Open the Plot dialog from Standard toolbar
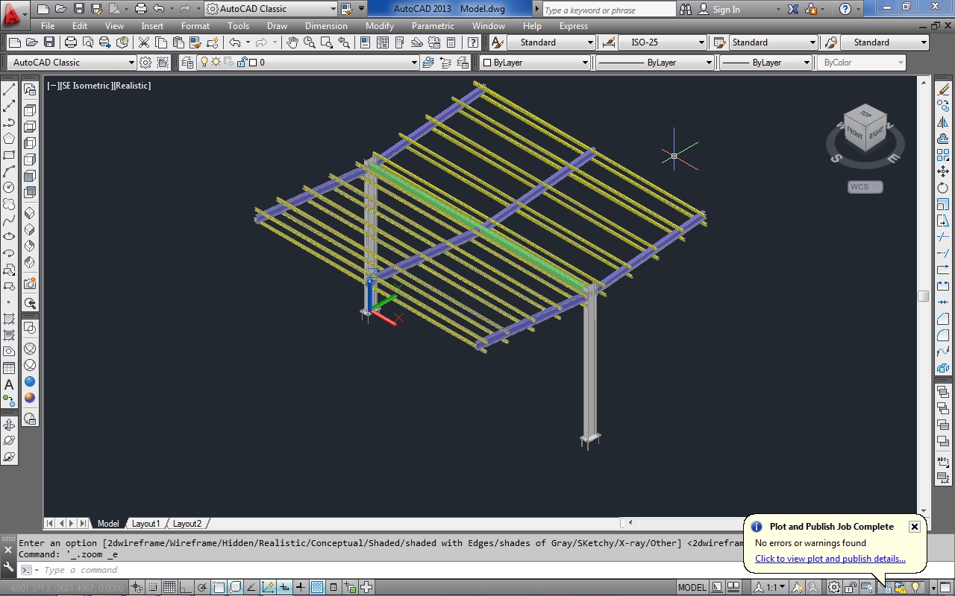 point(71,42)
